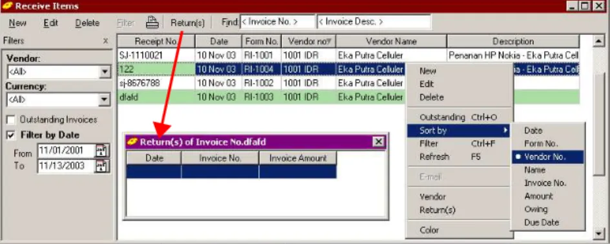610x244 pixels.
Task: Click the Receive Items title bar icon
Action: click(7, 6)
